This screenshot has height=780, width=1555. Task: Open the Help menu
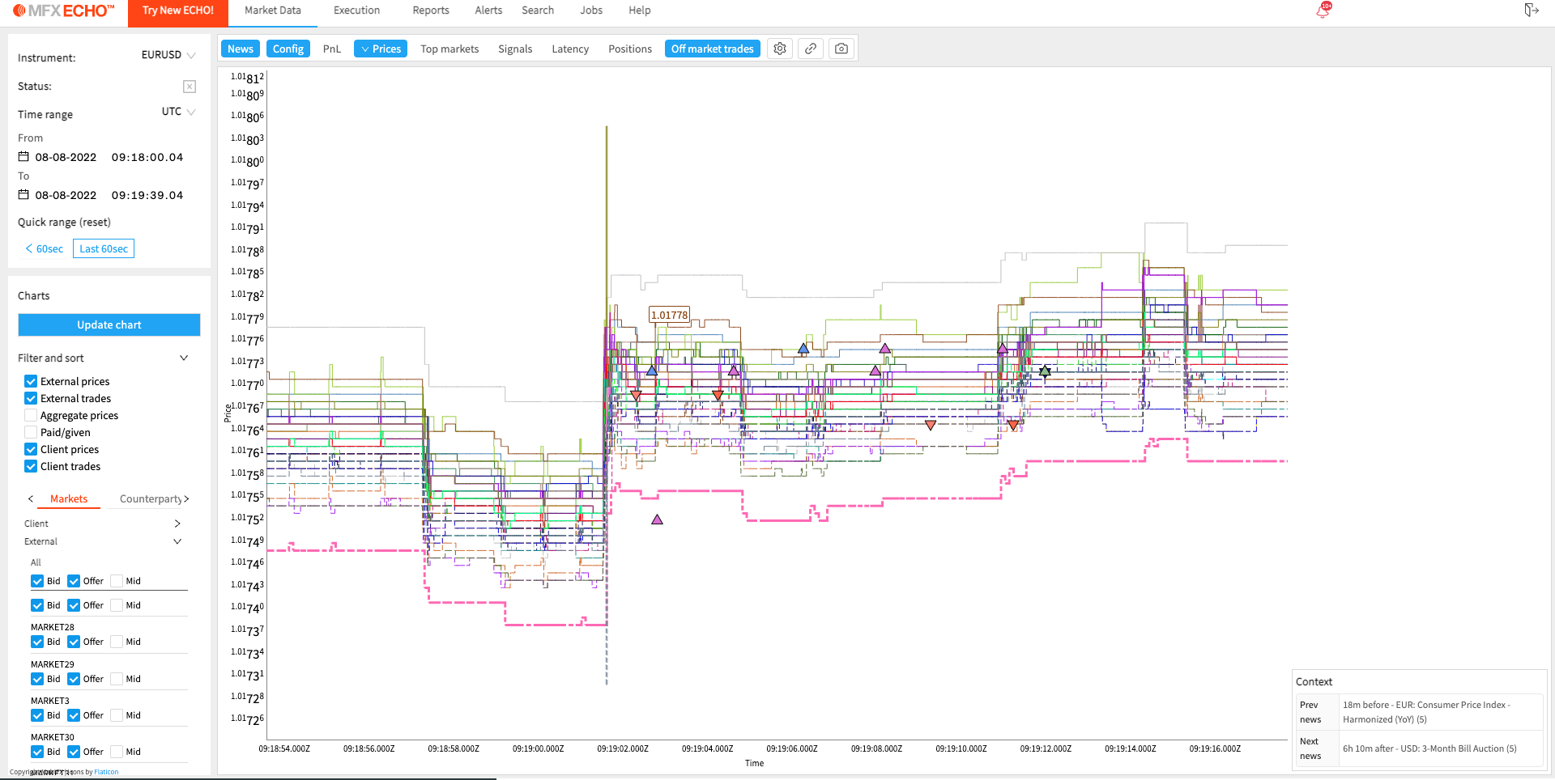coord(640,11)
